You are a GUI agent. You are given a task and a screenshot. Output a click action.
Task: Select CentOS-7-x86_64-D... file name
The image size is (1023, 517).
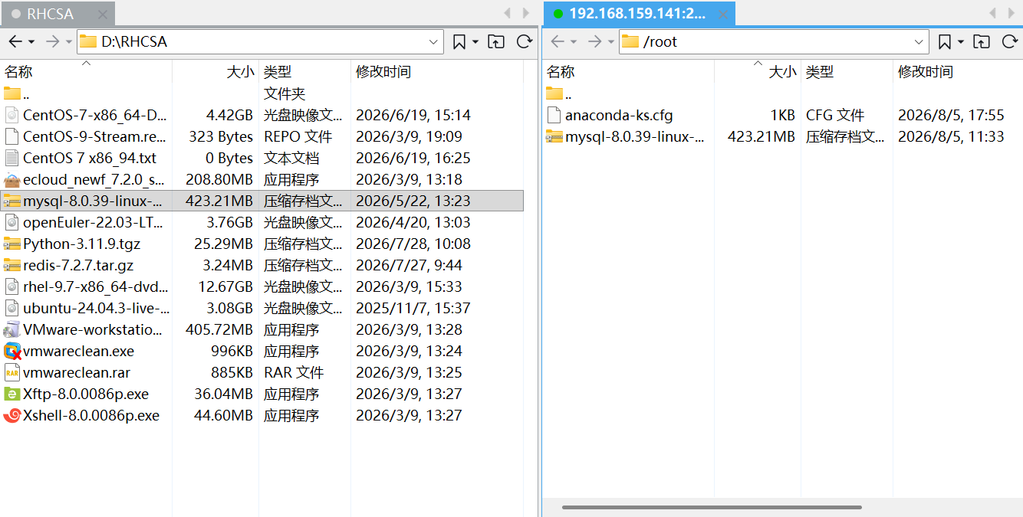coord(95,116)
